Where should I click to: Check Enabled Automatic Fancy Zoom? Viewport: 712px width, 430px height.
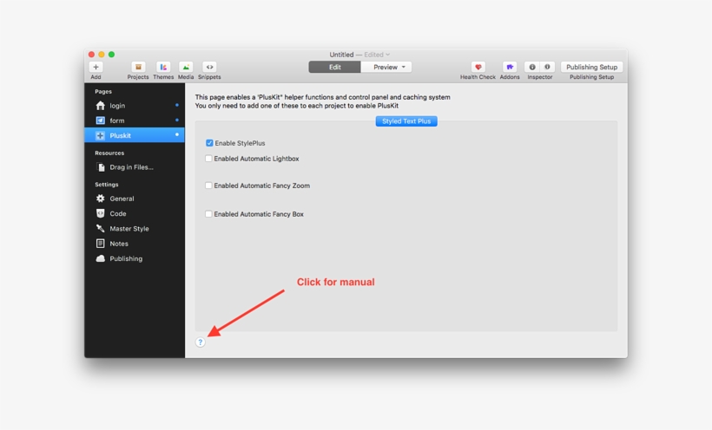point(208,186)
